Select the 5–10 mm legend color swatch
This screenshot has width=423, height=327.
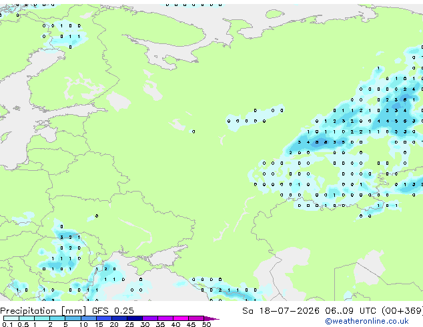(x=73, y=318)
